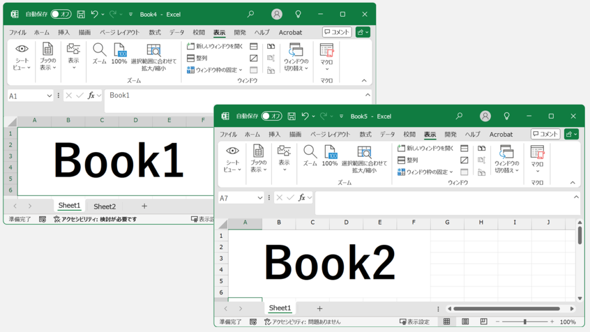The image size is (590, 332).
Task: Click 選択範囲に合わせて拡大/縮小 icon in Book4 ribbon
Action: pos(153,51)
